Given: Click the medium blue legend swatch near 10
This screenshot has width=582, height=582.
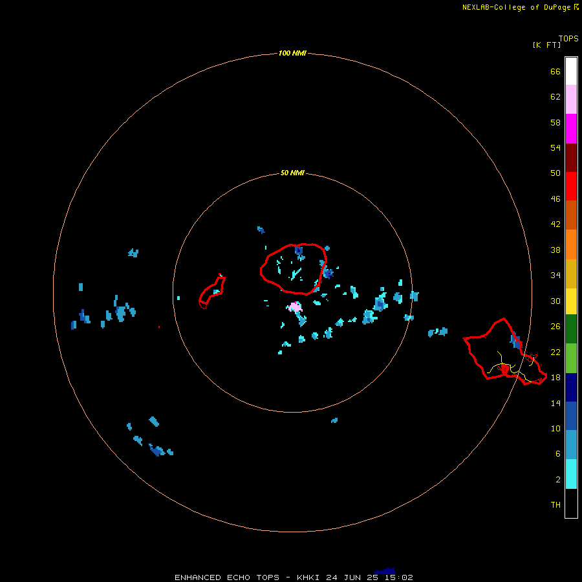Looking at the screenshot, I should pyautogui.click(x=571, y=416).
